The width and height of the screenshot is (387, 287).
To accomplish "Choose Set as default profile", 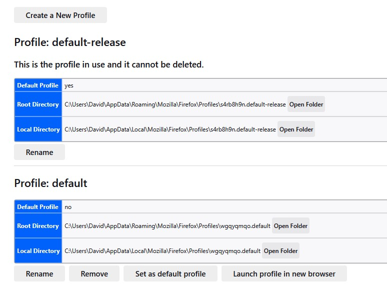I will click(x=170, y=273).
